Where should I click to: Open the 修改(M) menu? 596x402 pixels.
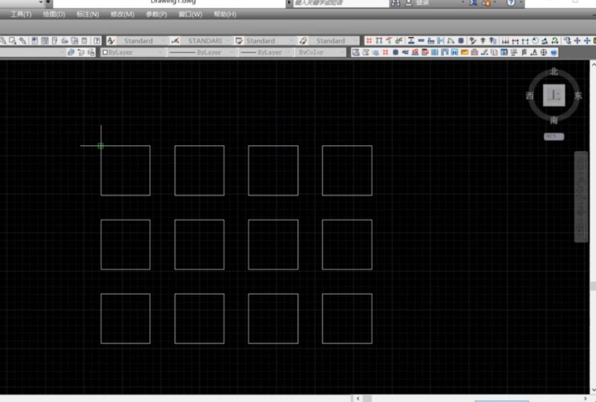click(x=122, y=15)
